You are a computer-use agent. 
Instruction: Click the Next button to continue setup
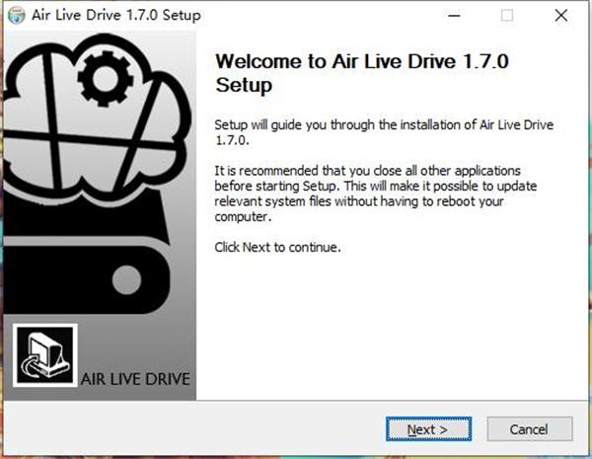pos(428,429)
